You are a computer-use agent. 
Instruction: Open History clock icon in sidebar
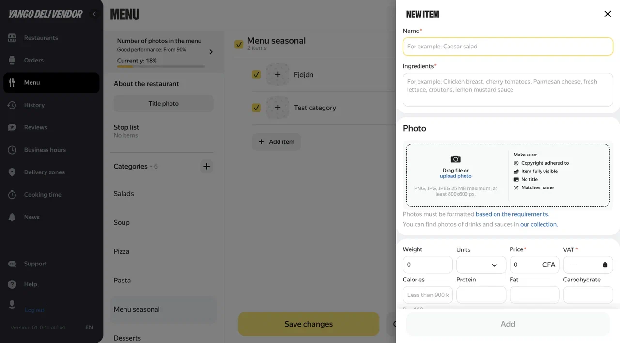(12, 105)
